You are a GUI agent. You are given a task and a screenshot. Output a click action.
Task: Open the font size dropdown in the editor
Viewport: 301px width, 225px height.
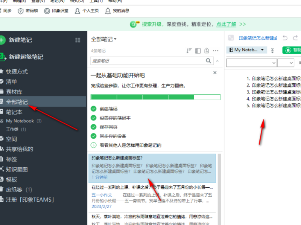pyautogui.click(x=286, y=63)
